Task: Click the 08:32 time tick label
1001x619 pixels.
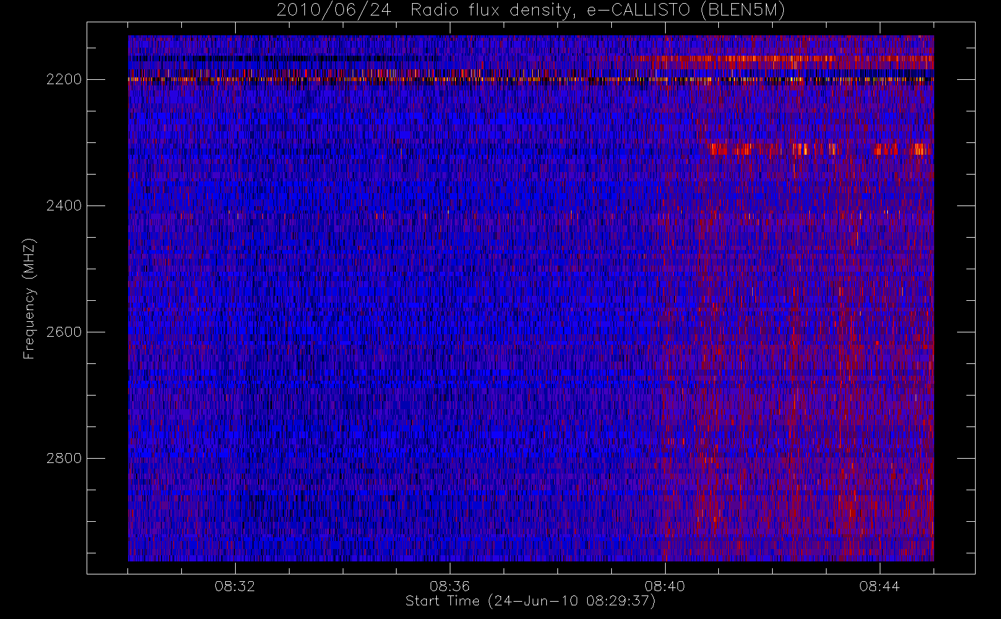Action: (x=235, y=586)
